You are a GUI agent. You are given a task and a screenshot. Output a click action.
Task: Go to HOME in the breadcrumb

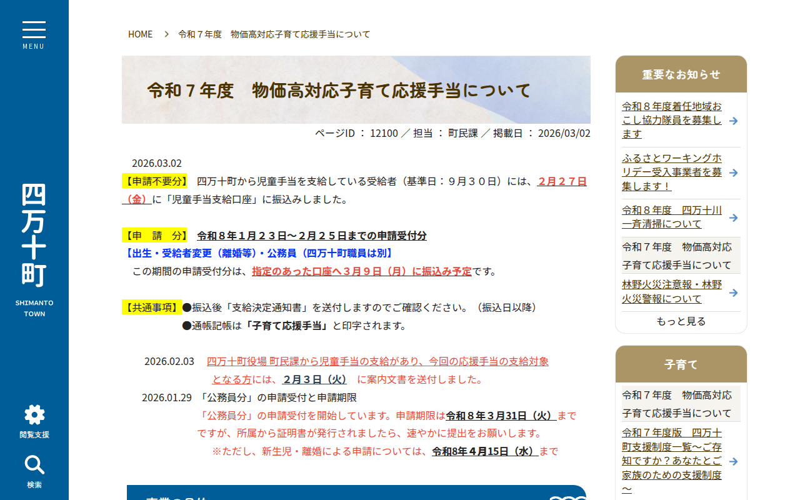tap(140, 34)
